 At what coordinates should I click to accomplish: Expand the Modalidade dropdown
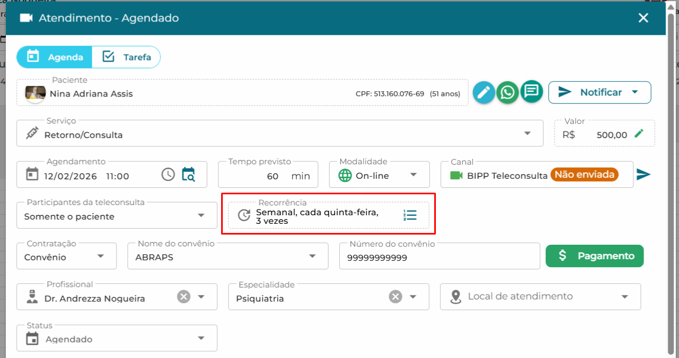tap(413, 175)
